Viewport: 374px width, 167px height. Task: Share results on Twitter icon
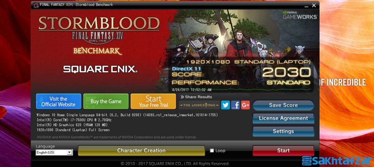225,105
